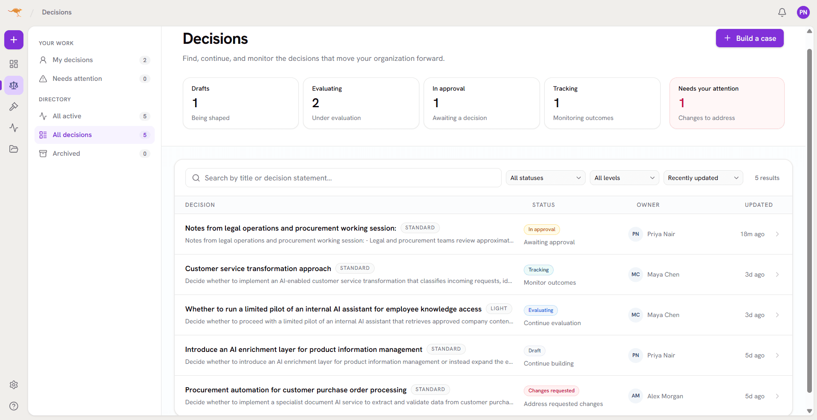Click the Tracking status badge in table

pos(539,270)
